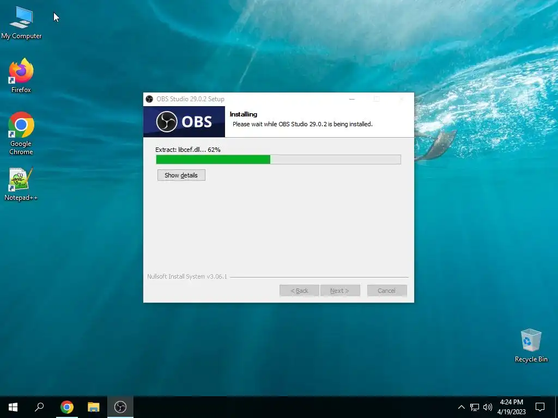Click the installation progress bar
The height and width of the screenshot is (418, 558).
[x=278, y=159]
